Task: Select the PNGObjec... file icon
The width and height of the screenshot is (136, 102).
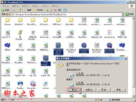Action: tap(7, 84)
